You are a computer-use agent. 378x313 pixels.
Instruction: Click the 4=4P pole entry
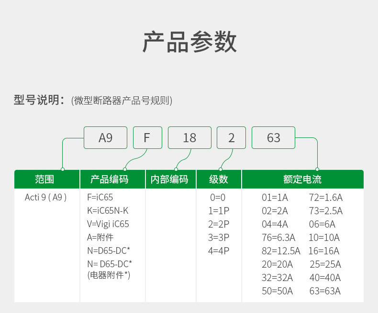click(219, 251)
